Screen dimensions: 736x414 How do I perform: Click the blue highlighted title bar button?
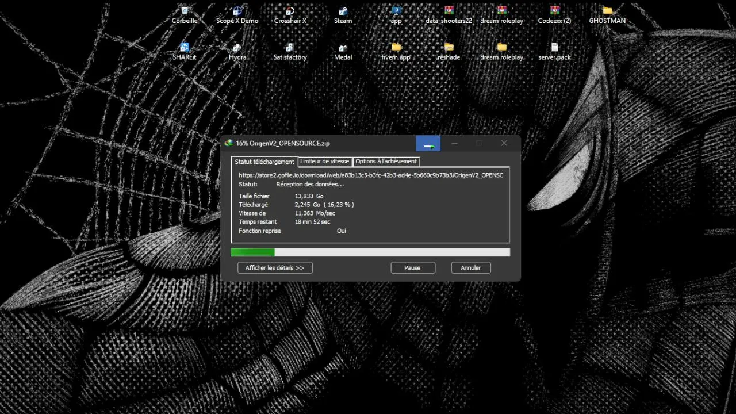coord(428,143)
